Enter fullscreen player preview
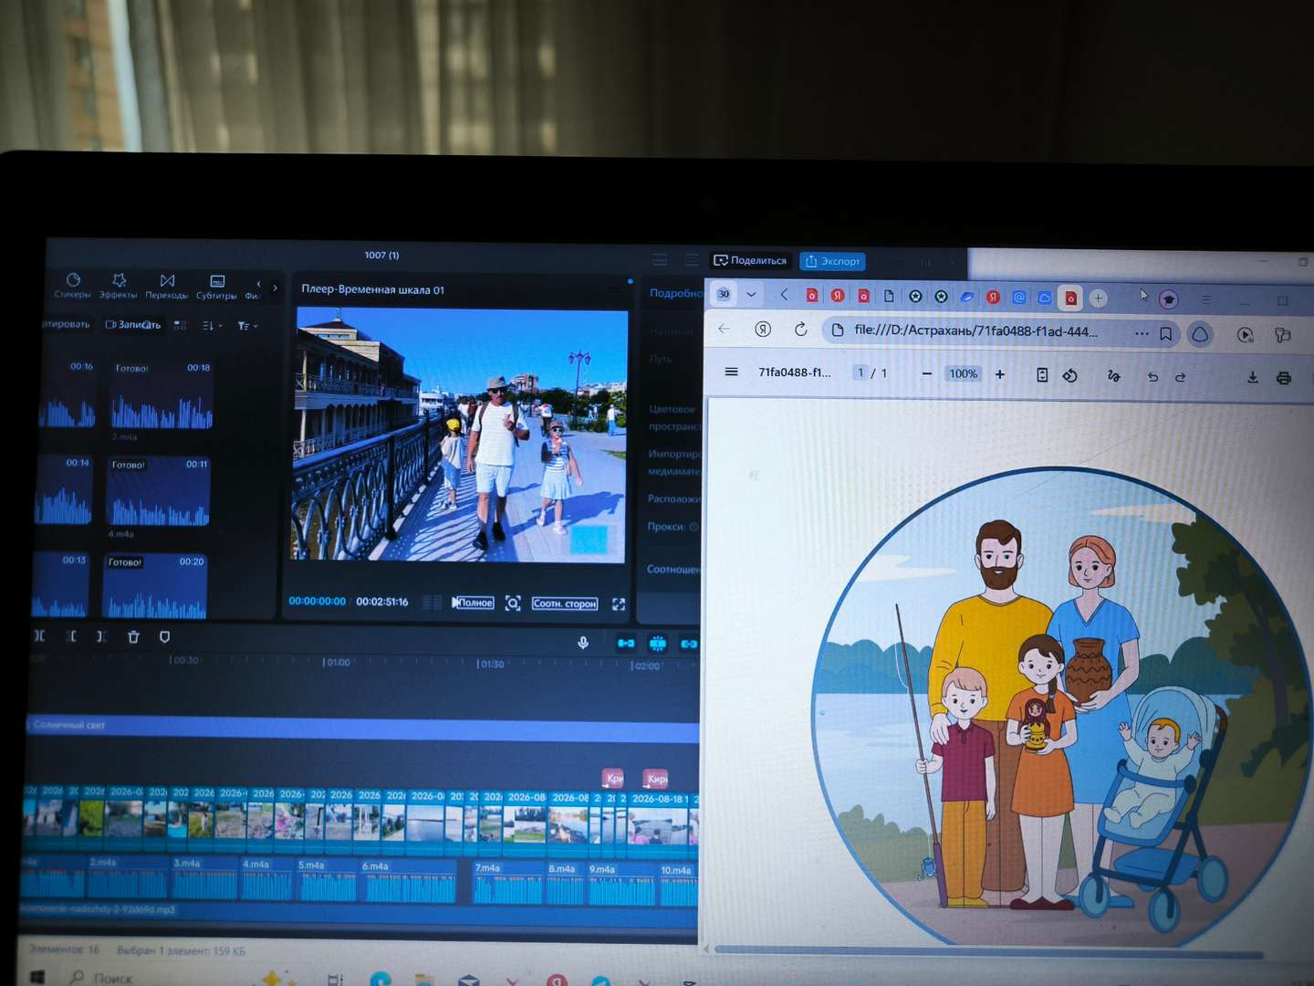 (619, 604)
